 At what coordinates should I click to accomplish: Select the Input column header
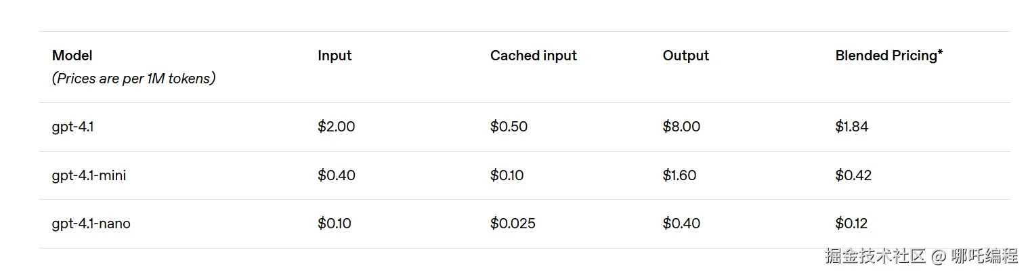[x=335, y=56]
